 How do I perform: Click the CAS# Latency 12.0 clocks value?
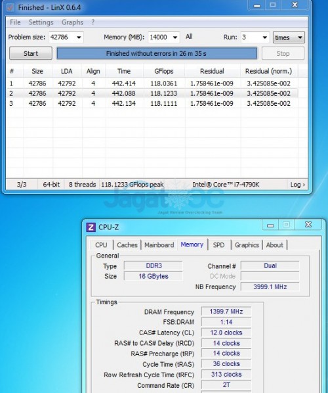pyautogui.click(x=226, y=333)
